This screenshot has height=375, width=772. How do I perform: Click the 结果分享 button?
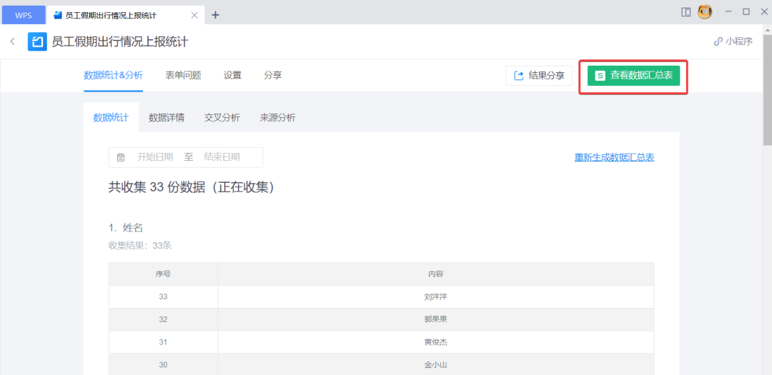point(539,76)
